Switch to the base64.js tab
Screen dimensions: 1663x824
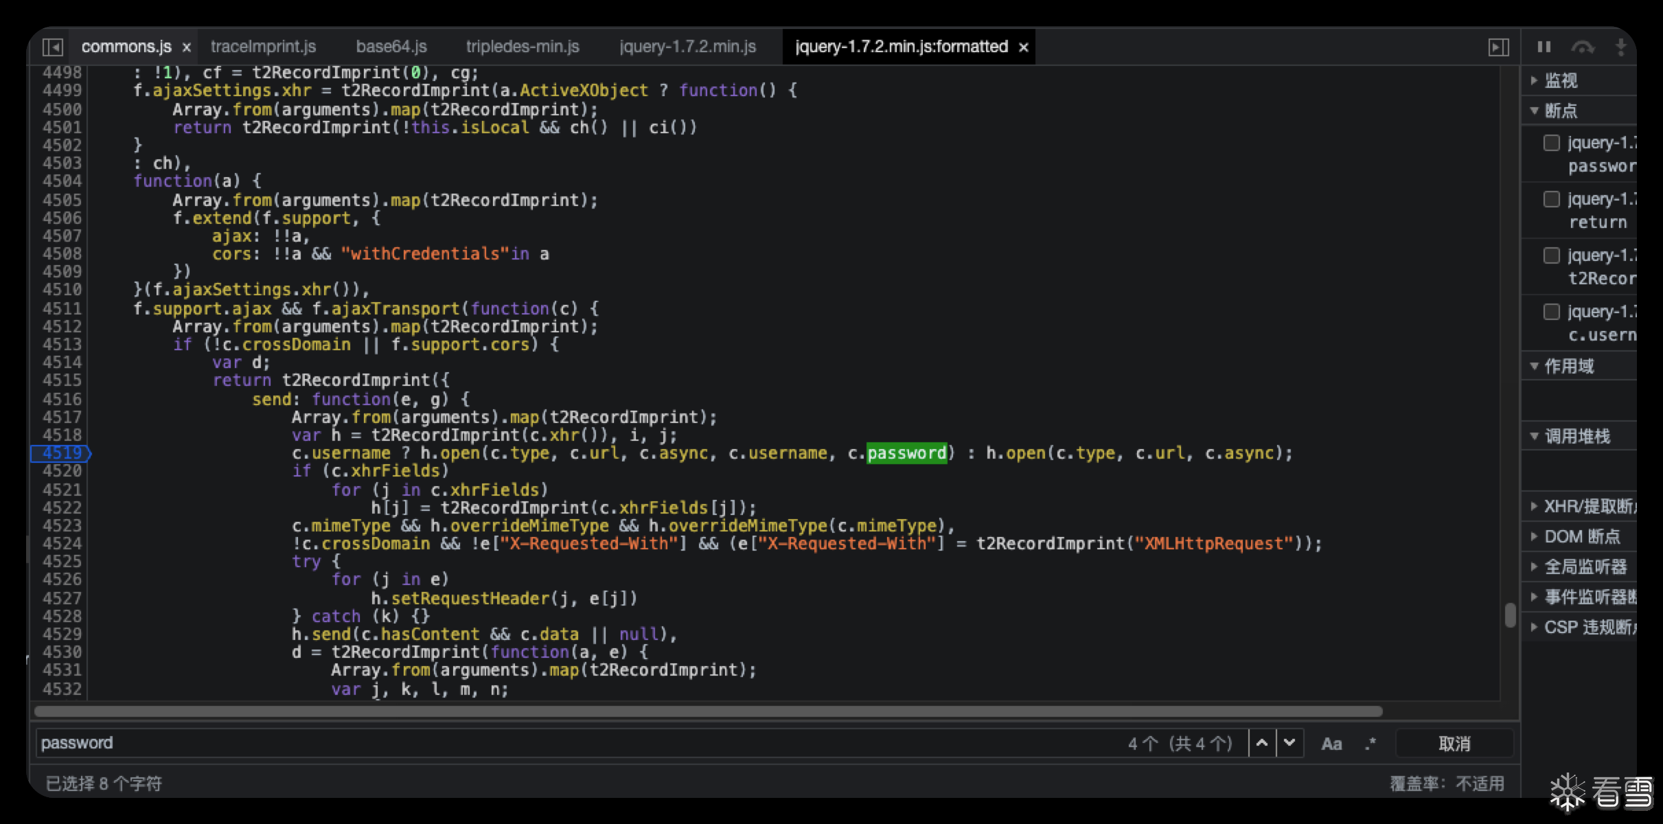point(391,47)
